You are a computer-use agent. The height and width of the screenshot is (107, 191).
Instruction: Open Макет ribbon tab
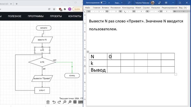pyautogui.click(x=138, y=8)
